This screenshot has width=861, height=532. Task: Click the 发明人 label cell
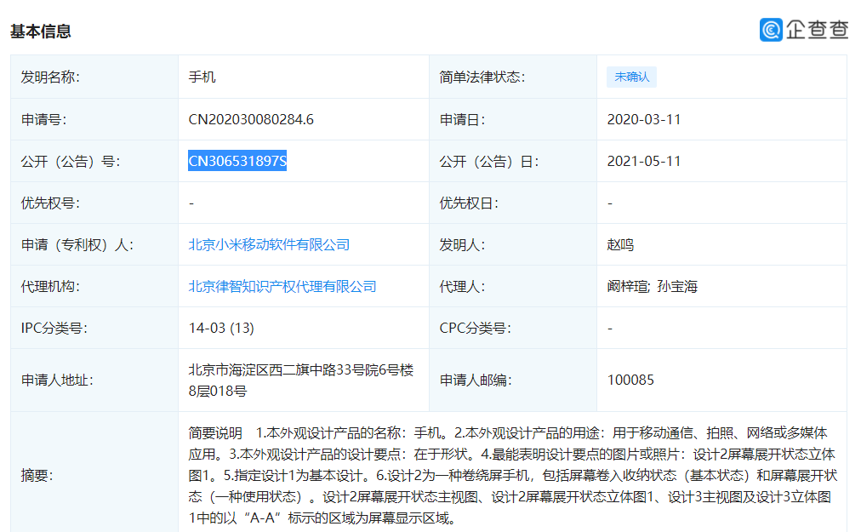513,244
